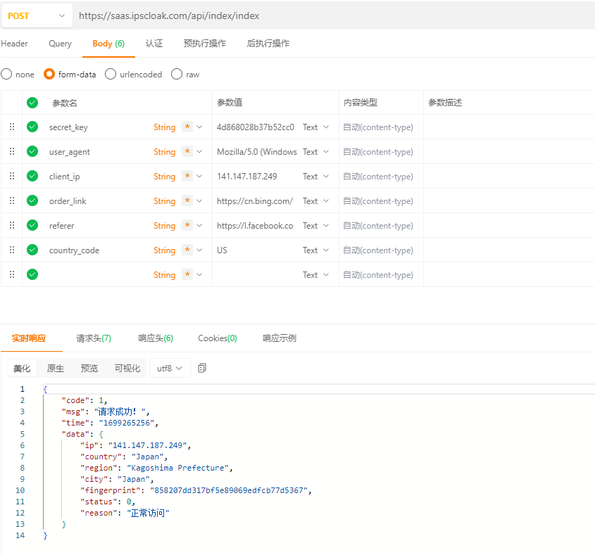Switch response view to 预览

(89, 368)
